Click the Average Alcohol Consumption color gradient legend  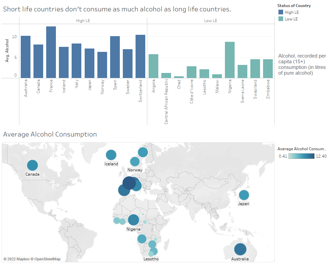click(301, 156)
